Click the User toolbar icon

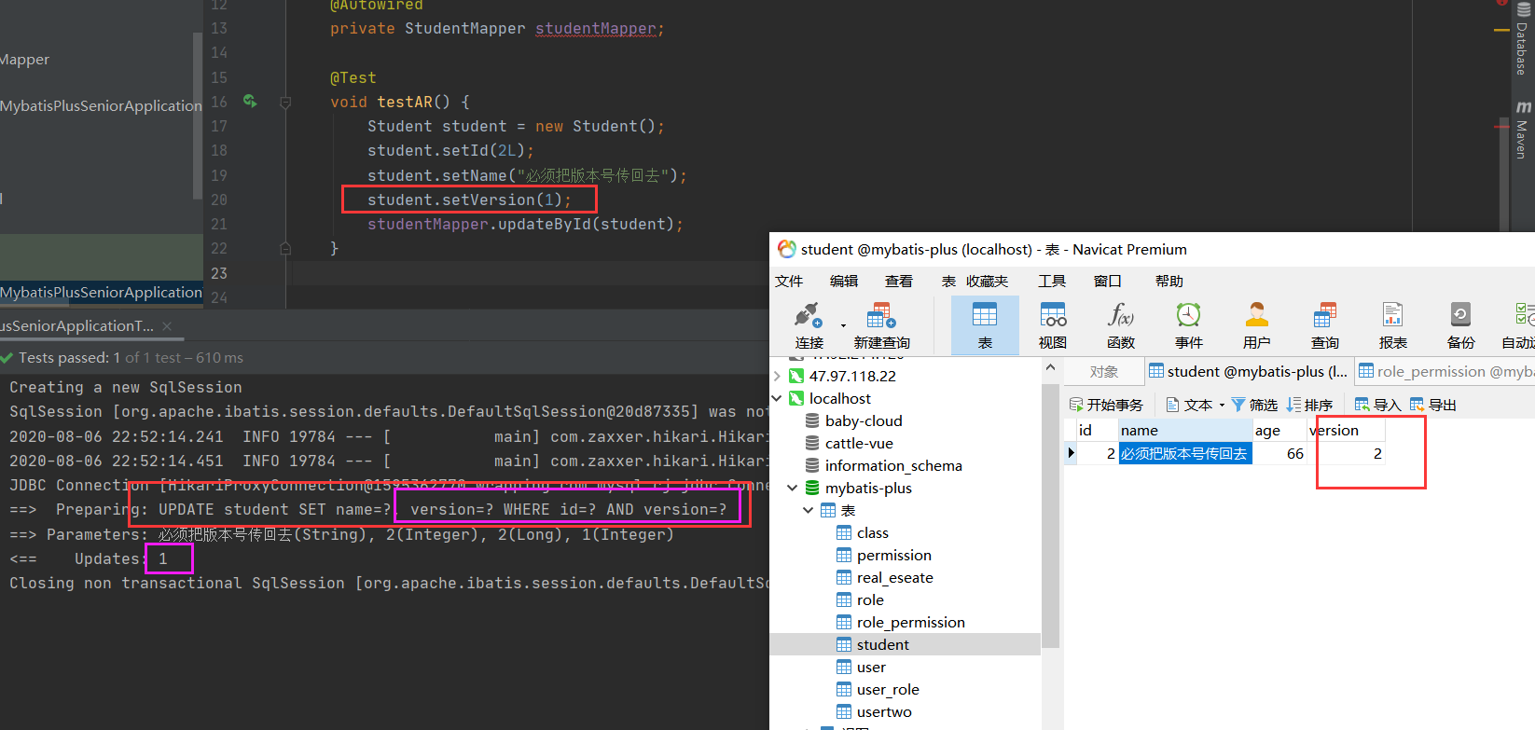[x=1257, y=325]
